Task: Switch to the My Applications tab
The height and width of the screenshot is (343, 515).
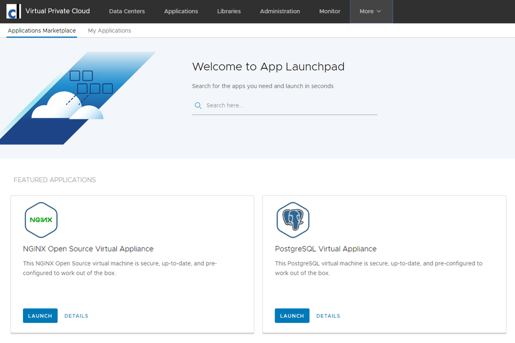Action: tap(110, 30)
